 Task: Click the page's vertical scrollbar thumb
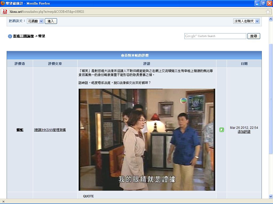(271, 99)
